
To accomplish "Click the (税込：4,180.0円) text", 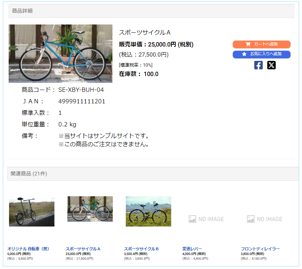I will click(x=253, y=259).
